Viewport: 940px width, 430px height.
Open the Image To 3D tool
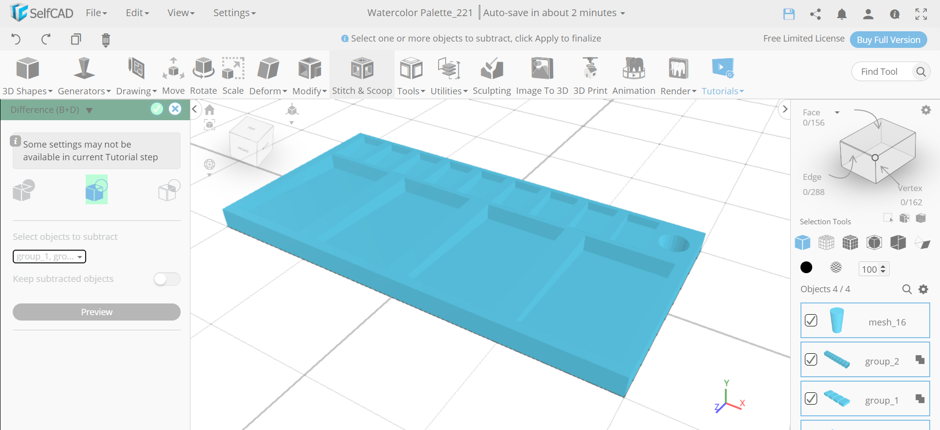click(x=542, y=76)
